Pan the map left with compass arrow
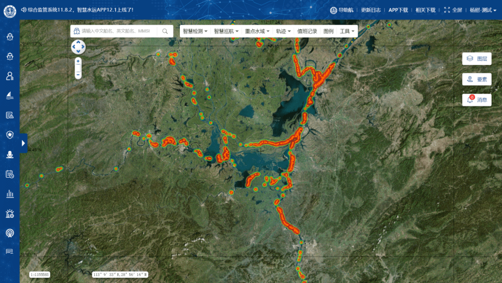 pos(73,47)
